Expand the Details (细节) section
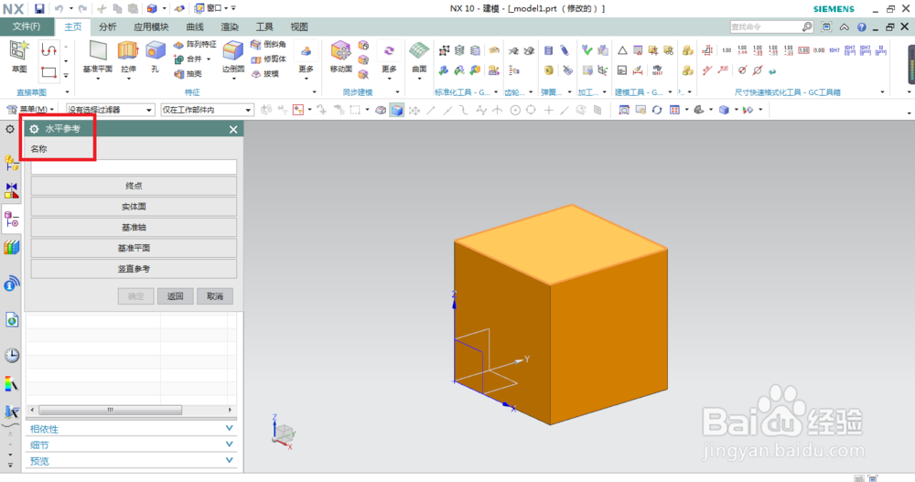The width and height of the screenshot is (915, 482). 131,445
